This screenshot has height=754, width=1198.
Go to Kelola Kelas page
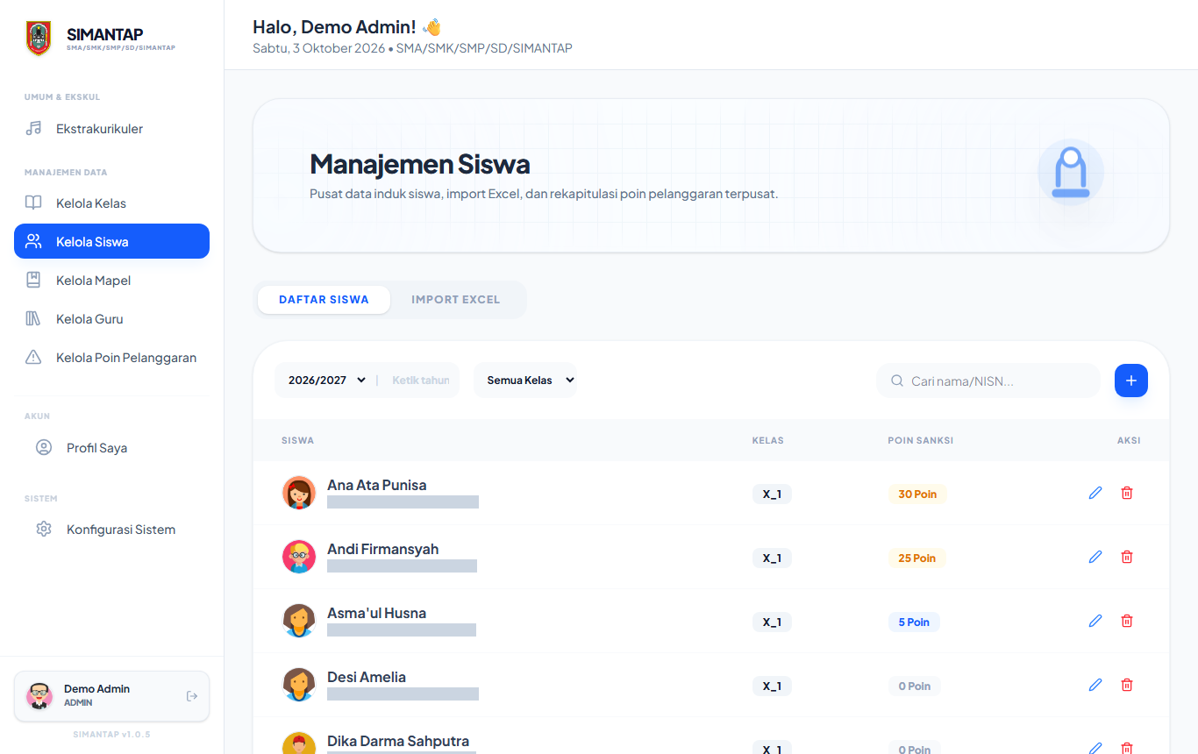(111, 203)
